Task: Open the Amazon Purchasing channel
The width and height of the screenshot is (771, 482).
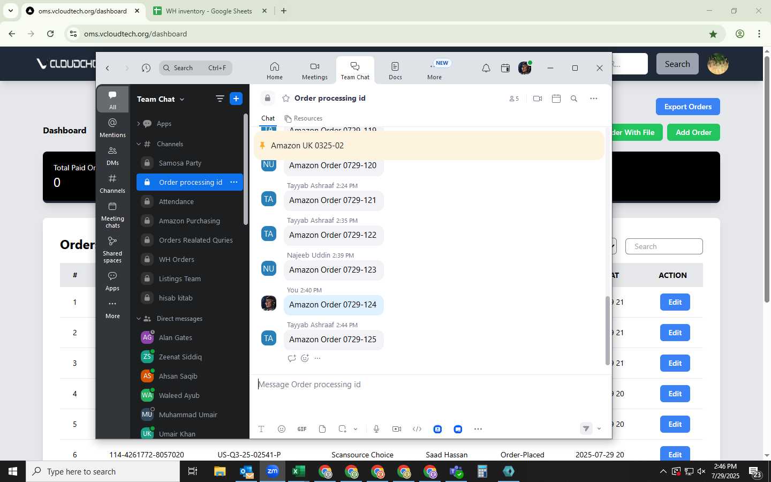Action: tap(190, 221)
